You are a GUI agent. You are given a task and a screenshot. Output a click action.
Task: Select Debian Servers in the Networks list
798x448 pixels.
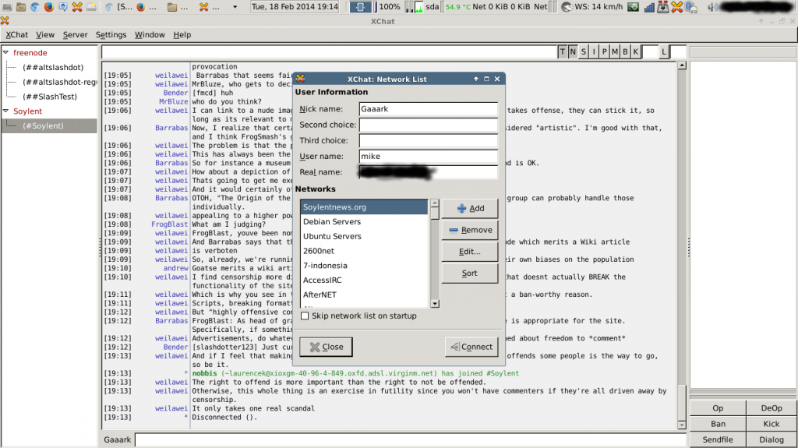(x=332, y=222)
